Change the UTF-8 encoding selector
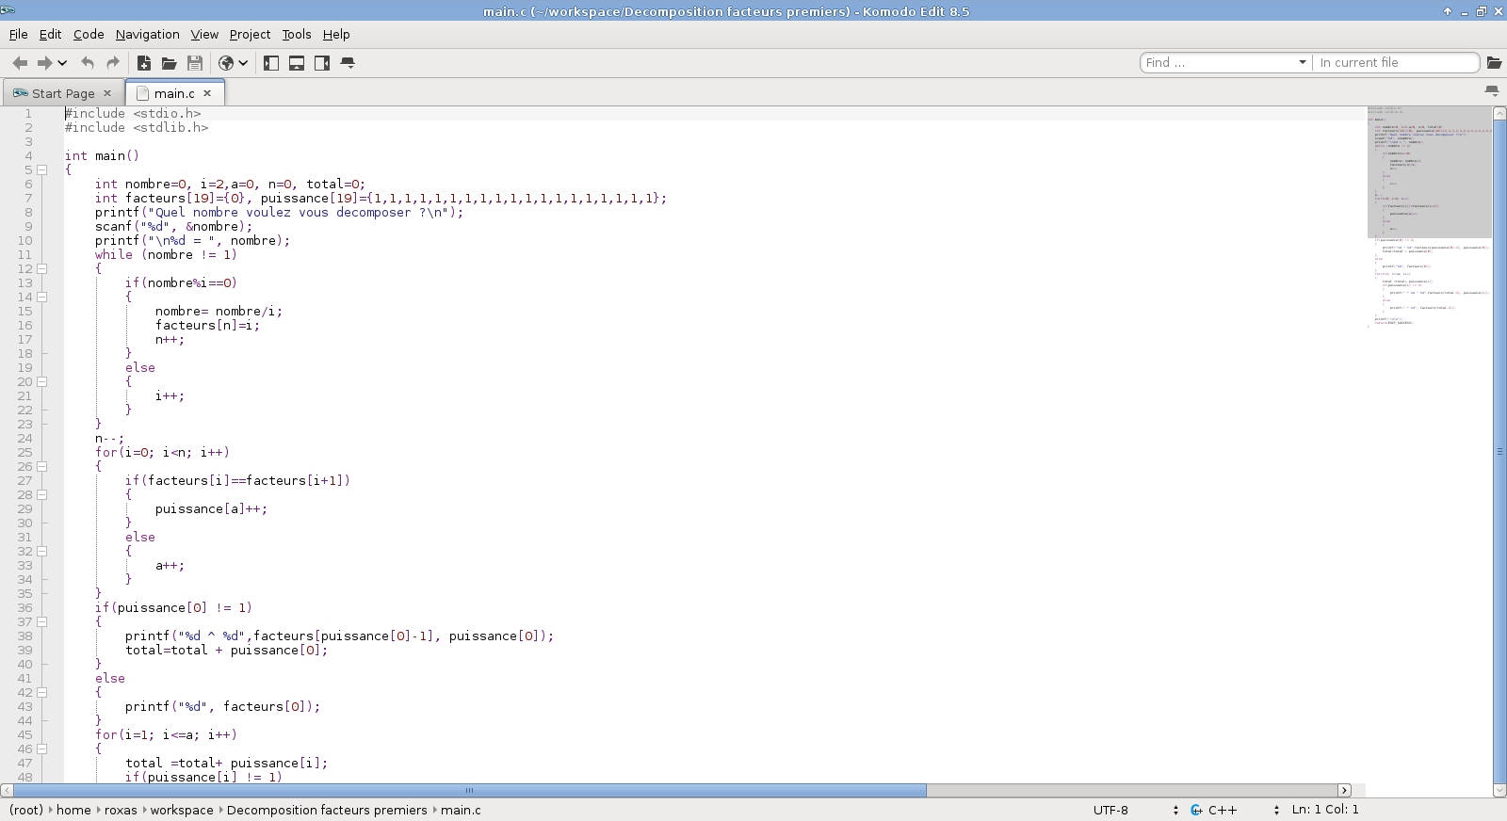This screenshot has width=1507, height=821. pos(1136,810)
